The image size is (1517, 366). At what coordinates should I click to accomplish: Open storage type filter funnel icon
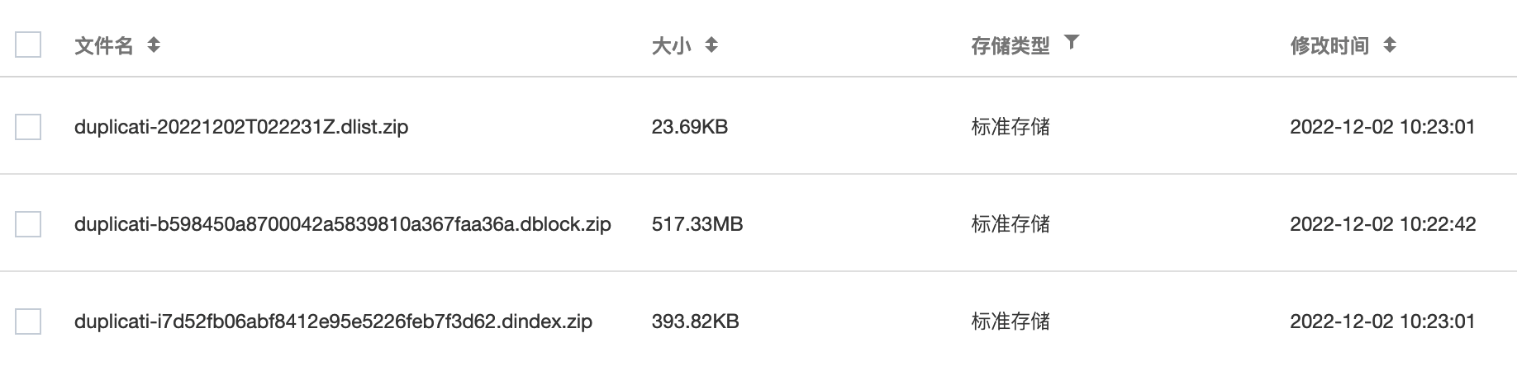[1072, 42]
